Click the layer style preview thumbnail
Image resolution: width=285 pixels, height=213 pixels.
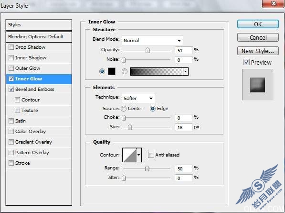point(257,85)
